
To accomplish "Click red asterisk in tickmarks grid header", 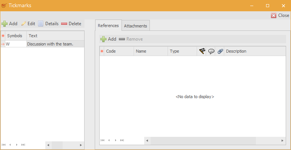I will point(3,36).
